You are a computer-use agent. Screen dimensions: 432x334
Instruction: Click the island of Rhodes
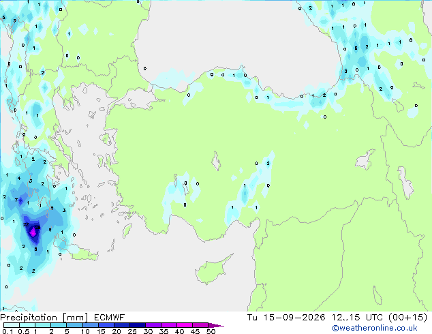127,230
